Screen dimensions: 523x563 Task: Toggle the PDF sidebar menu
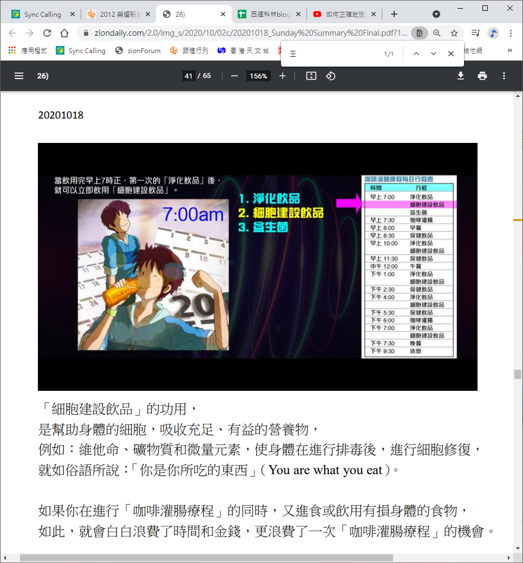coord(18,76)
